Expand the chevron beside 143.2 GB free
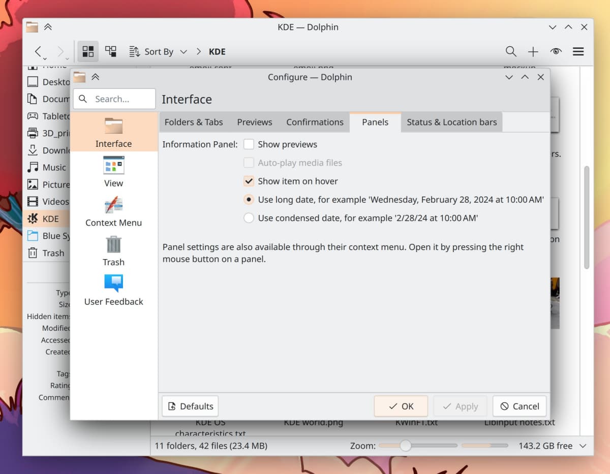 [x=583, y=446]
